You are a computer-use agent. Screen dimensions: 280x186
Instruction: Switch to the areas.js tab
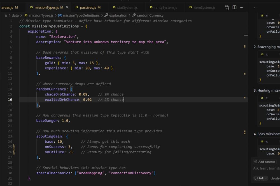[x=10, y=8]
